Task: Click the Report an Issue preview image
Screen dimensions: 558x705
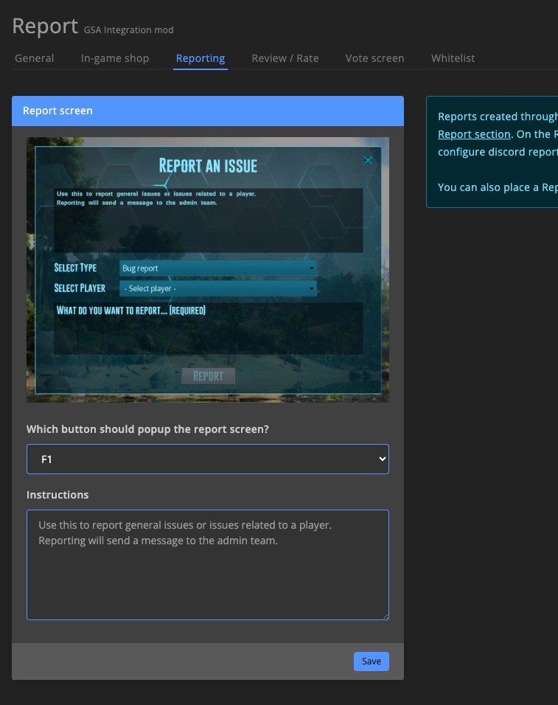Action: 208,270
